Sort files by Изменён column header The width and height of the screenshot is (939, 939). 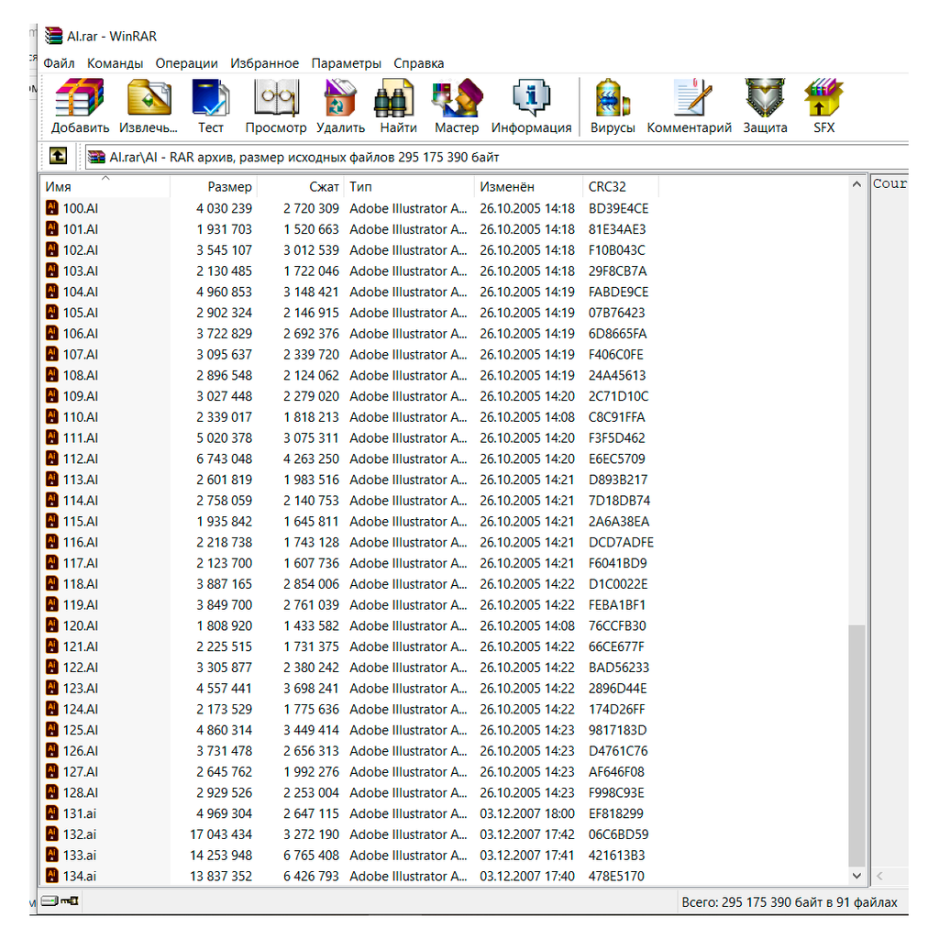click(528, 187)
